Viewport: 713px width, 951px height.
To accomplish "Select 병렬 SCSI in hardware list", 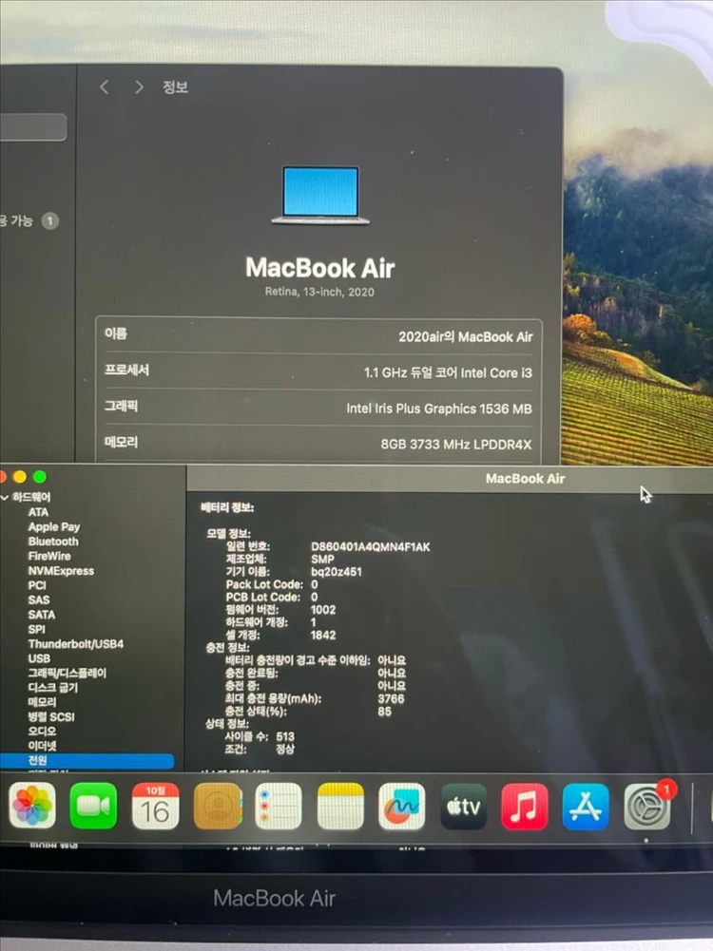I will 51,716.
